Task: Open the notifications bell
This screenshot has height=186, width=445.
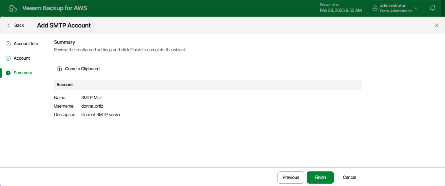Action: click(x=432, y=8)
